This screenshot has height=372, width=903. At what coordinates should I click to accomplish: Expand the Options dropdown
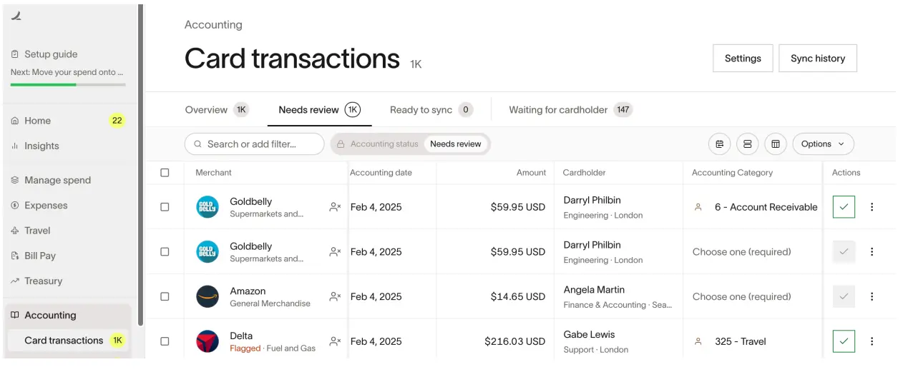pyautogui.click(x=823, y=144)
